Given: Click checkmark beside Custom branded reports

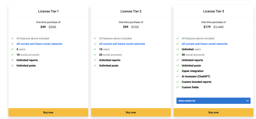Looking at the screenshot, I should [177, 82].
